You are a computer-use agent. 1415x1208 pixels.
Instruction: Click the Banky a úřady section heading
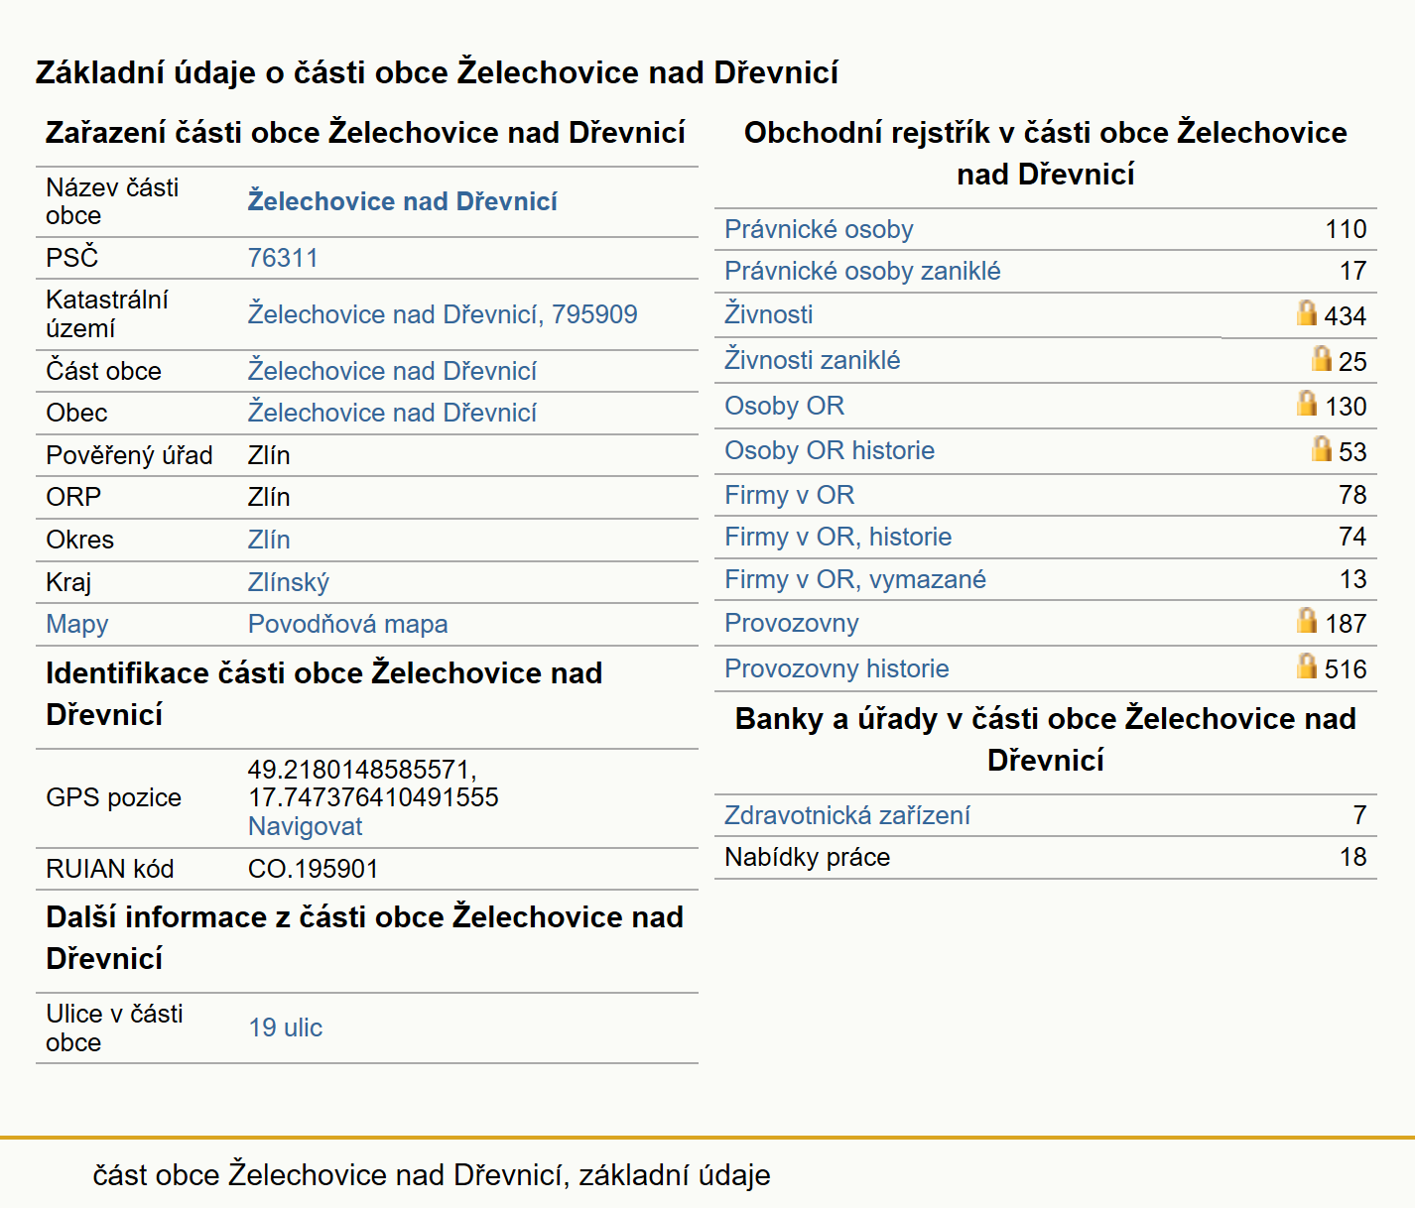pos(1046,739)
